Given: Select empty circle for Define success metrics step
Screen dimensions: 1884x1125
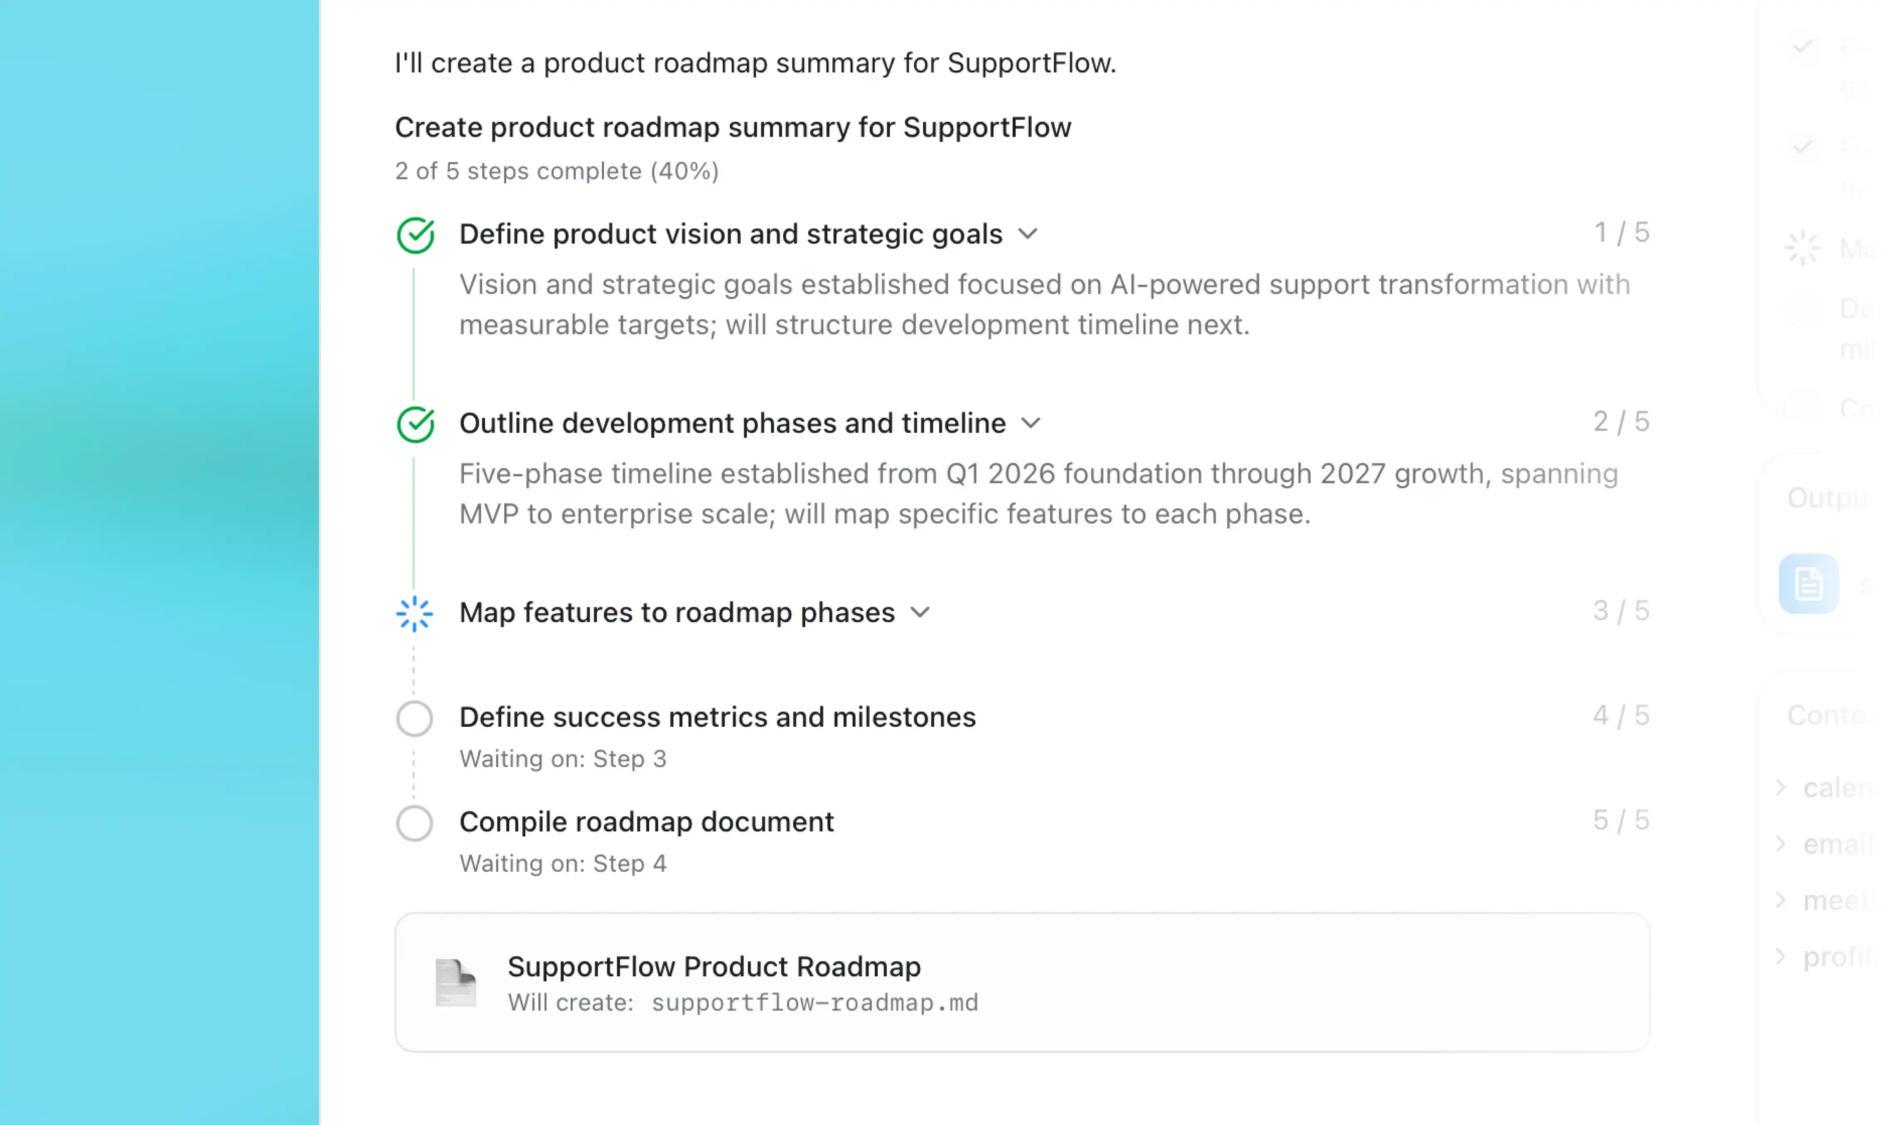Looking at the screenshot, I should point(414,718).
